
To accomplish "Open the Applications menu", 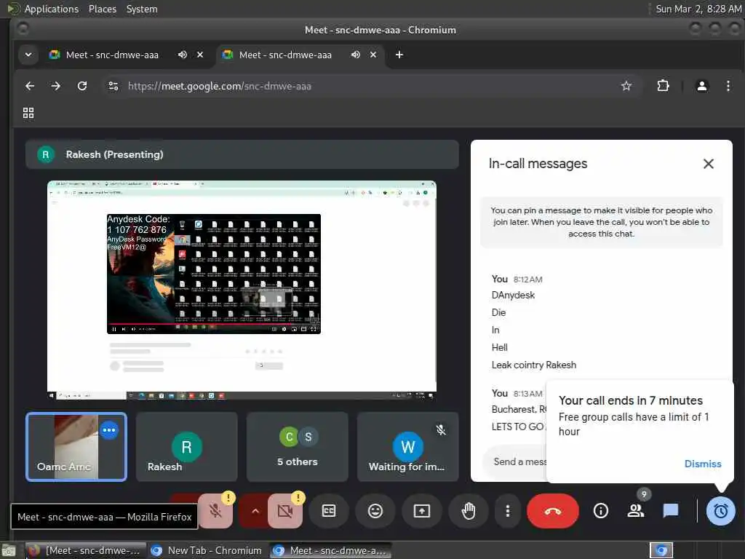I will click(x=52, y=9).
